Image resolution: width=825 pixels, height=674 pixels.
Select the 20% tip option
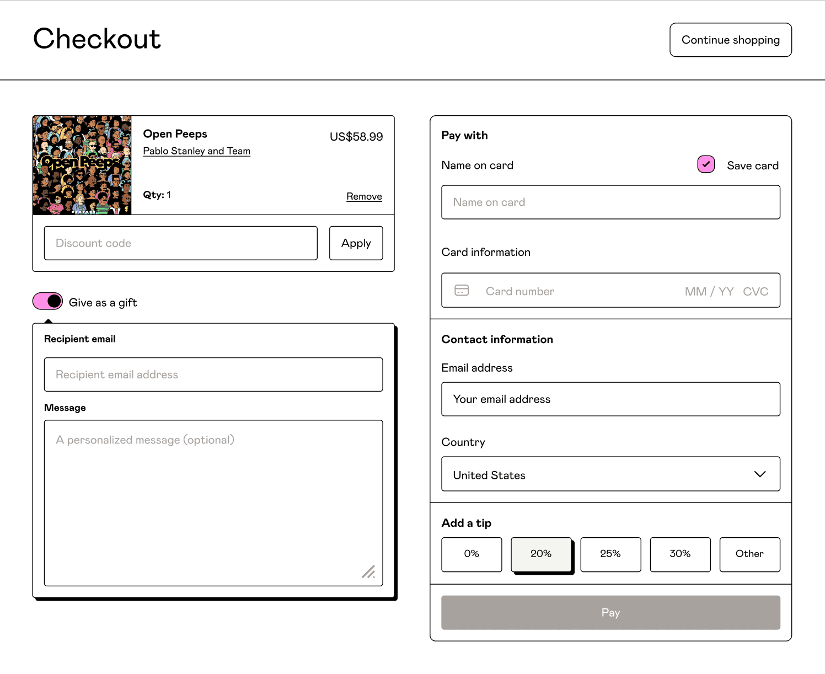pyautogui.click(x=541, y=554)
